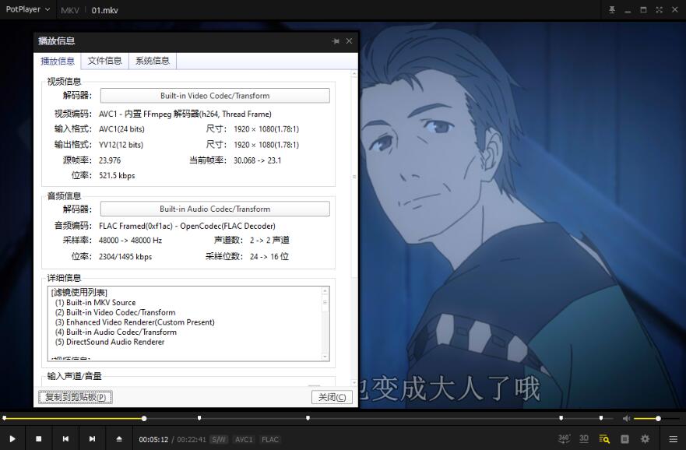The image size is (686, 450).
Task: Click Built-in Audio Codec/Transform decoder button
Action: pos(215,209)
